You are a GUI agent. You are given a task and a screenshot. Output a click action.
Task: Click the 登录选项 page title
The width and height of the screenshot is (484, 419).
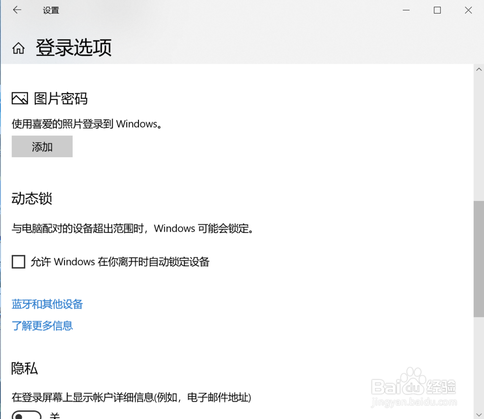coord(74,48)
